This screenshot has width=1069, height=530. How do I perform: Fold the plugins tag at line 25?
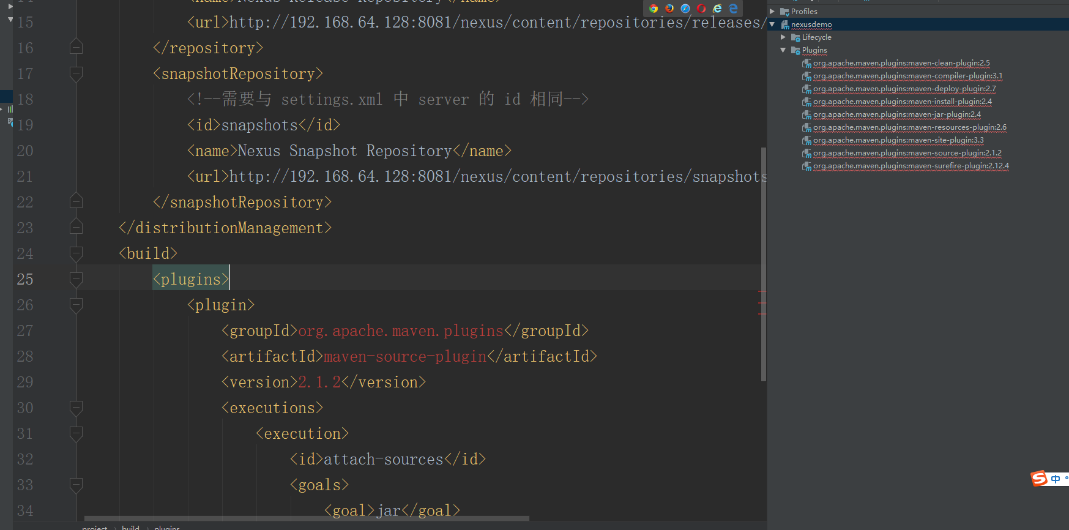[x=76, y=279]
